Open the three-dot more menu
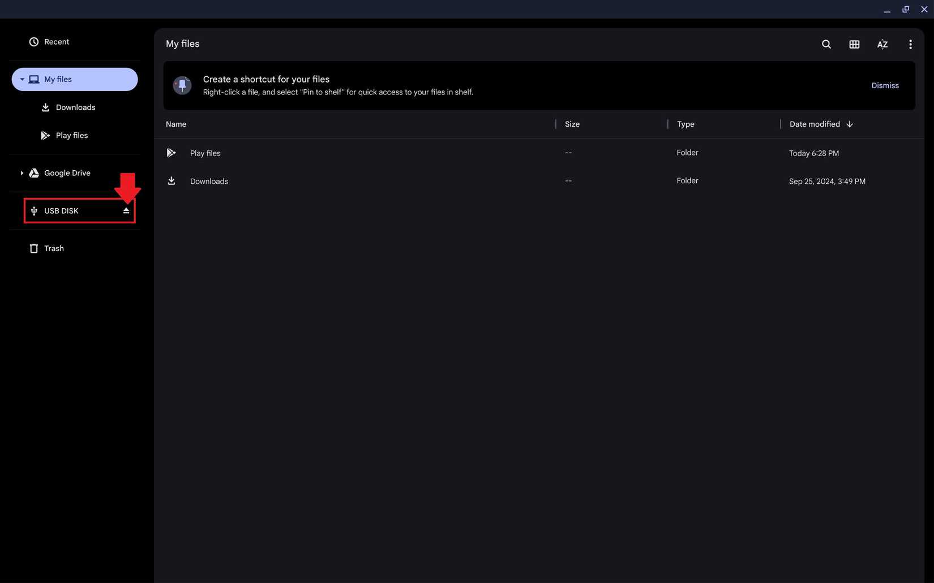Screen dimensions: 934x583 point(910,44)
